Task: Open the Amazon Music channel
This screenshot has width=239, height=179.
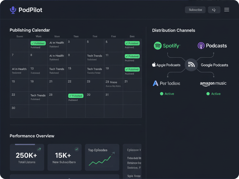Action: [213, 84]
